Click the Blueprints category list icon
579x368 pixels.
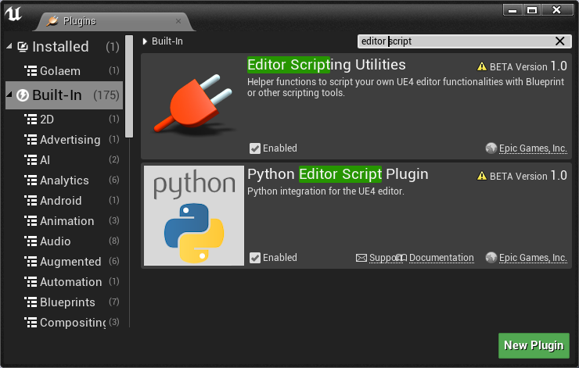(31, 302)
